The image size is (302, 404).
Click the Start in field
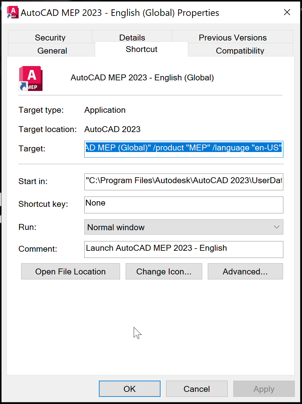(184, 182)
